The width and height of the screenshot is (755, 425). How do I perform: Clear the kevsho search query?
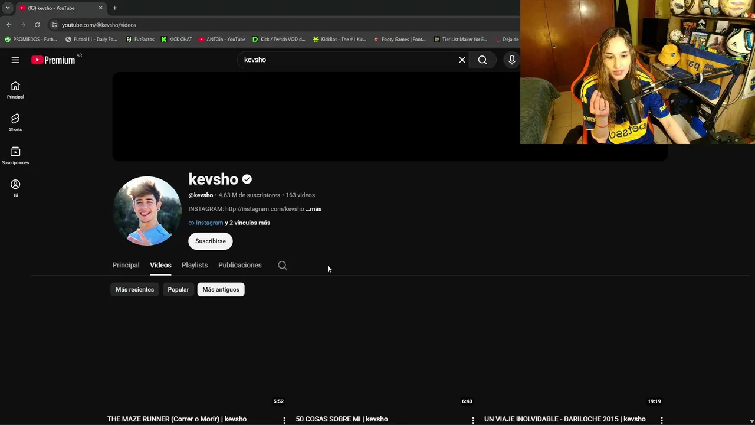(x=462, y=60)
